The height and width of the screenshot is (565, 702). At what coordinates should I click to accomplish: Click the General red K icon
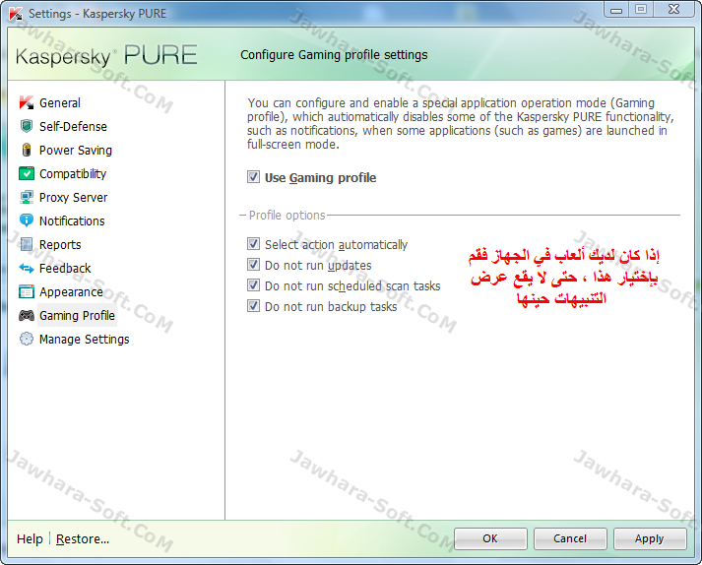pos(27,102)
